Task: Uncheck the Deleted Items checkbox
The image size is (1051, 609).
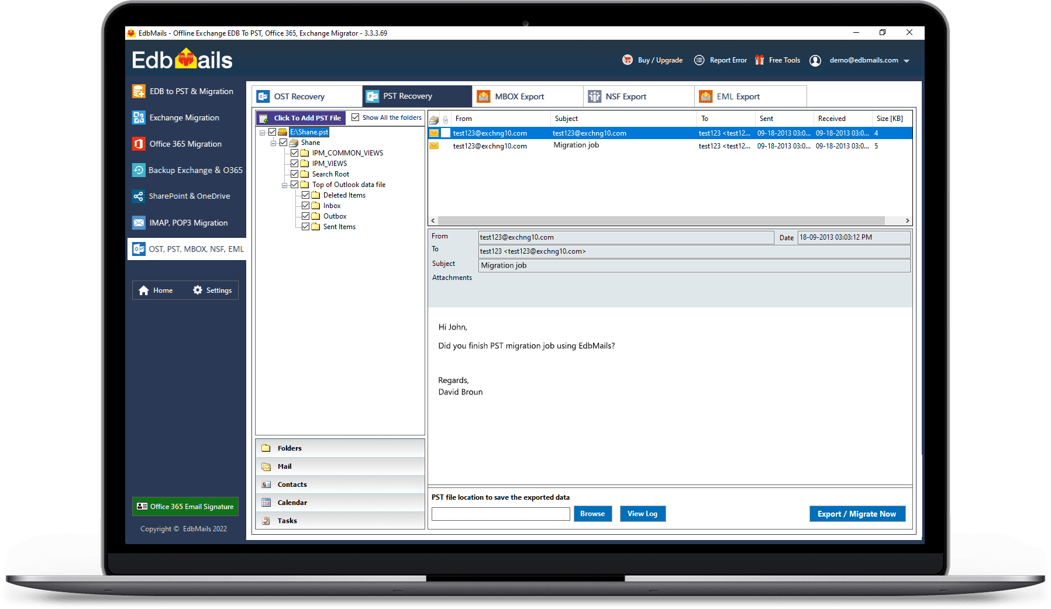Action: [x=306, y=195]
